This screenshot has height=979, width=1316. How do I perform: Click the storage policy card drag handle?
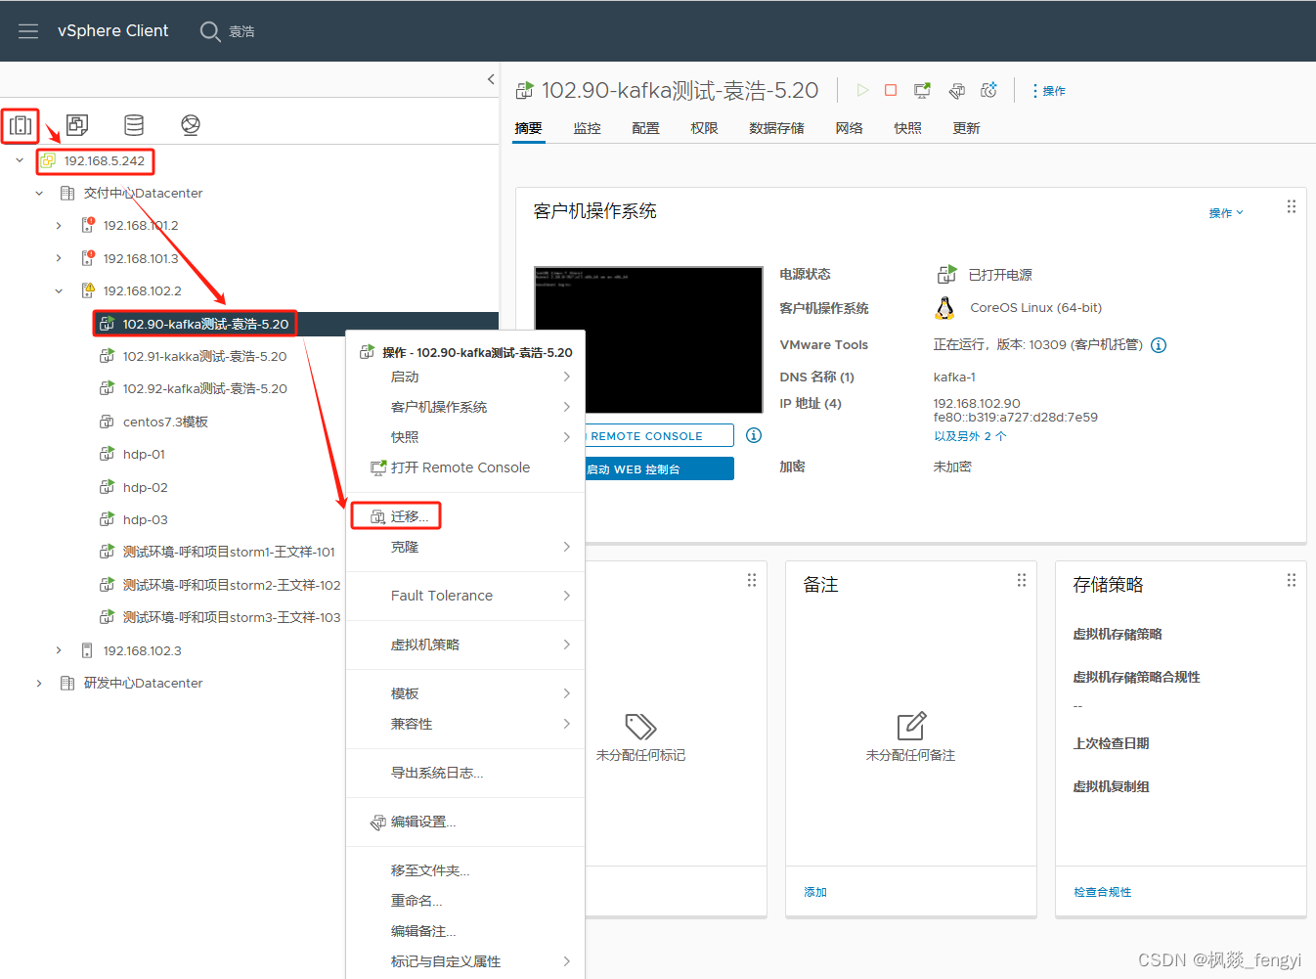[1292, 580]
